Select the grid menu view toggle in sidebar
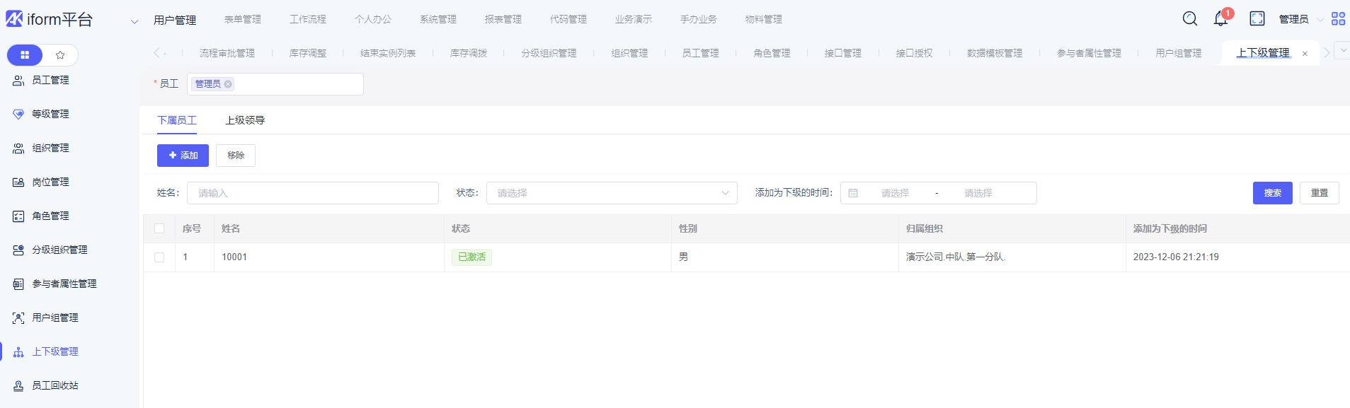The image size is (1350, 408). pos(25,55)
